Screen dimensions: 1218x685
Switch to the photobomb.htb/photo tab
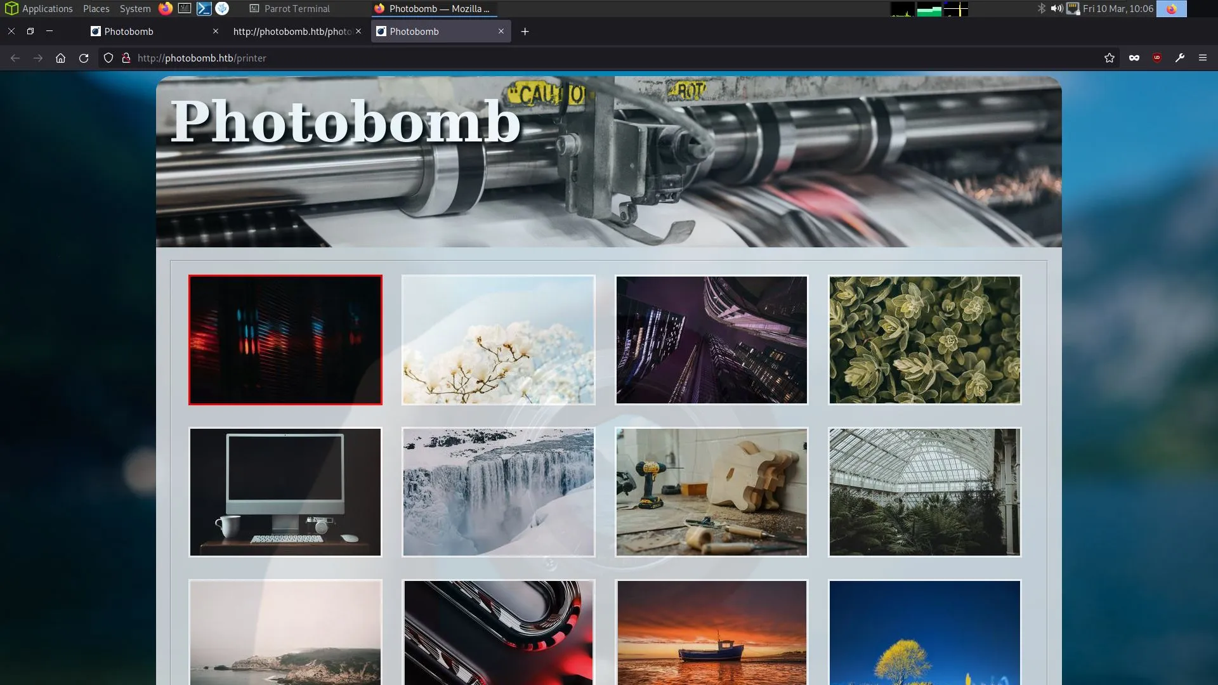[292, 31]
